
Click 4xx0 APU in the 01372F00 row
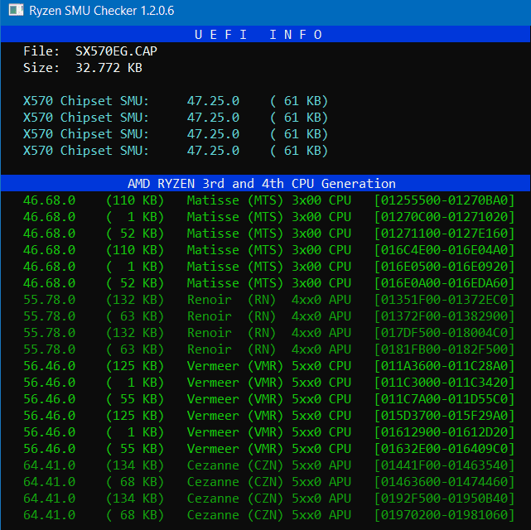click(x=321, y=316)
